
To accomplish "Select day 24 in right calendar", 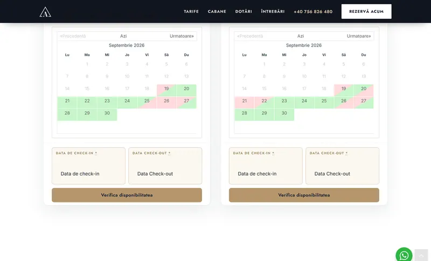I will pos(304,103).
